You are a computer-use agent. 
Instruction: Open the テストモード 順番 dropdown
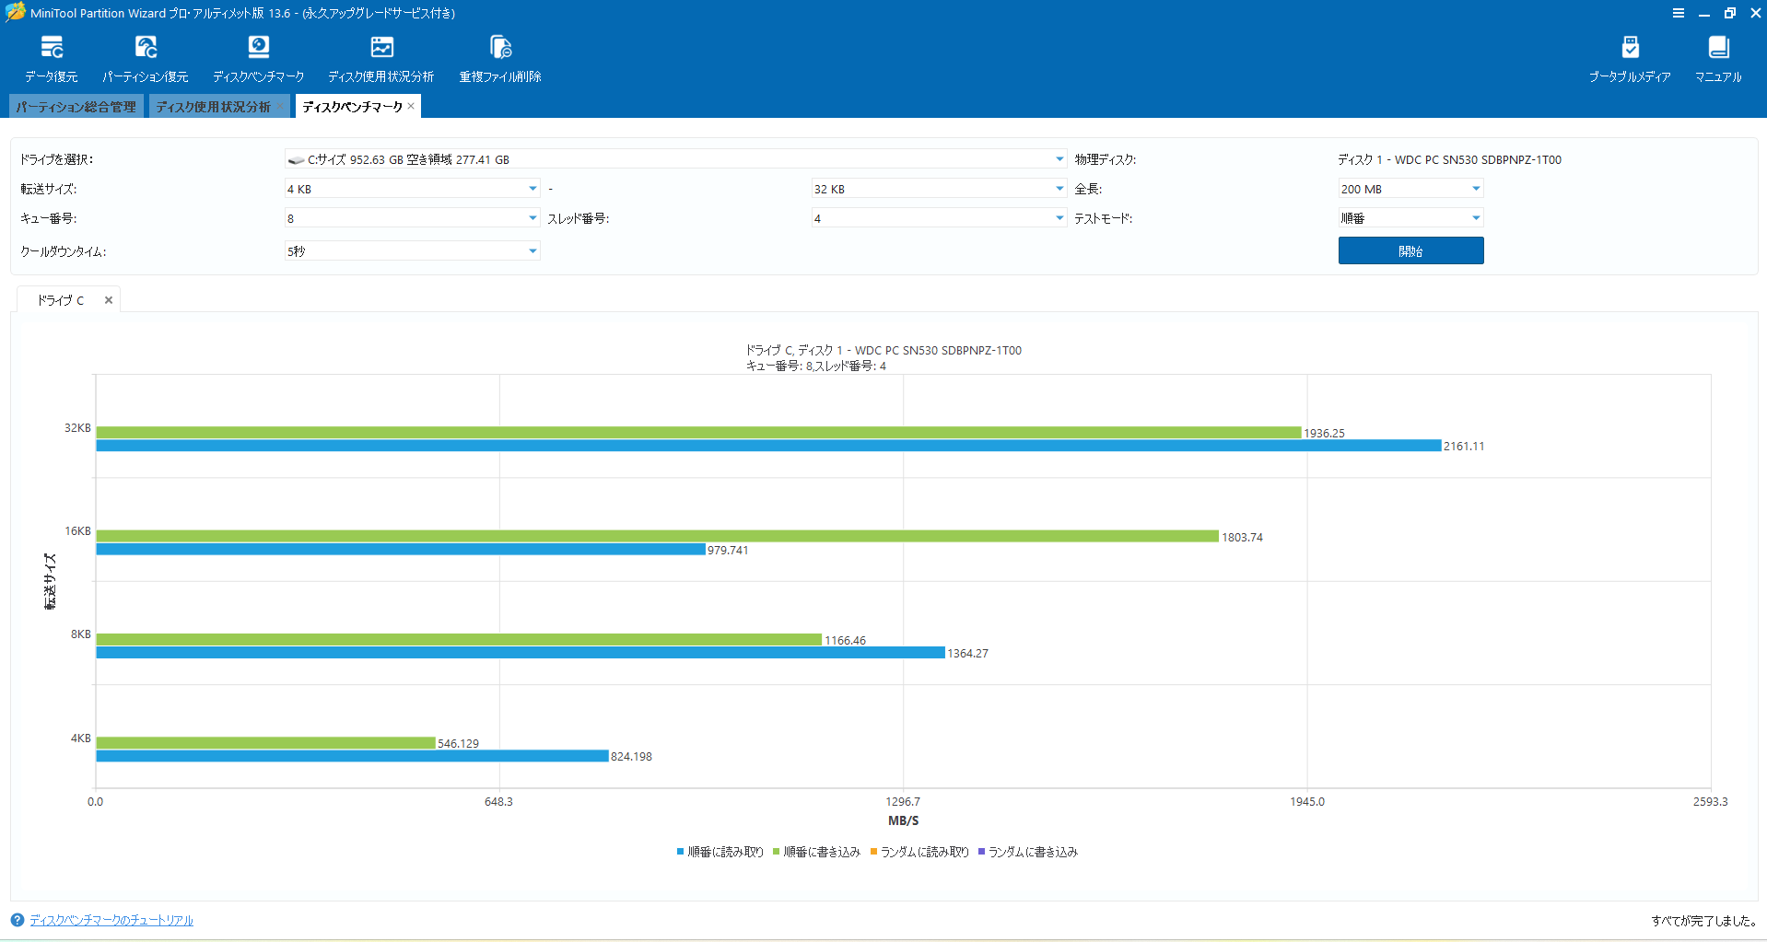[1410, 218]
